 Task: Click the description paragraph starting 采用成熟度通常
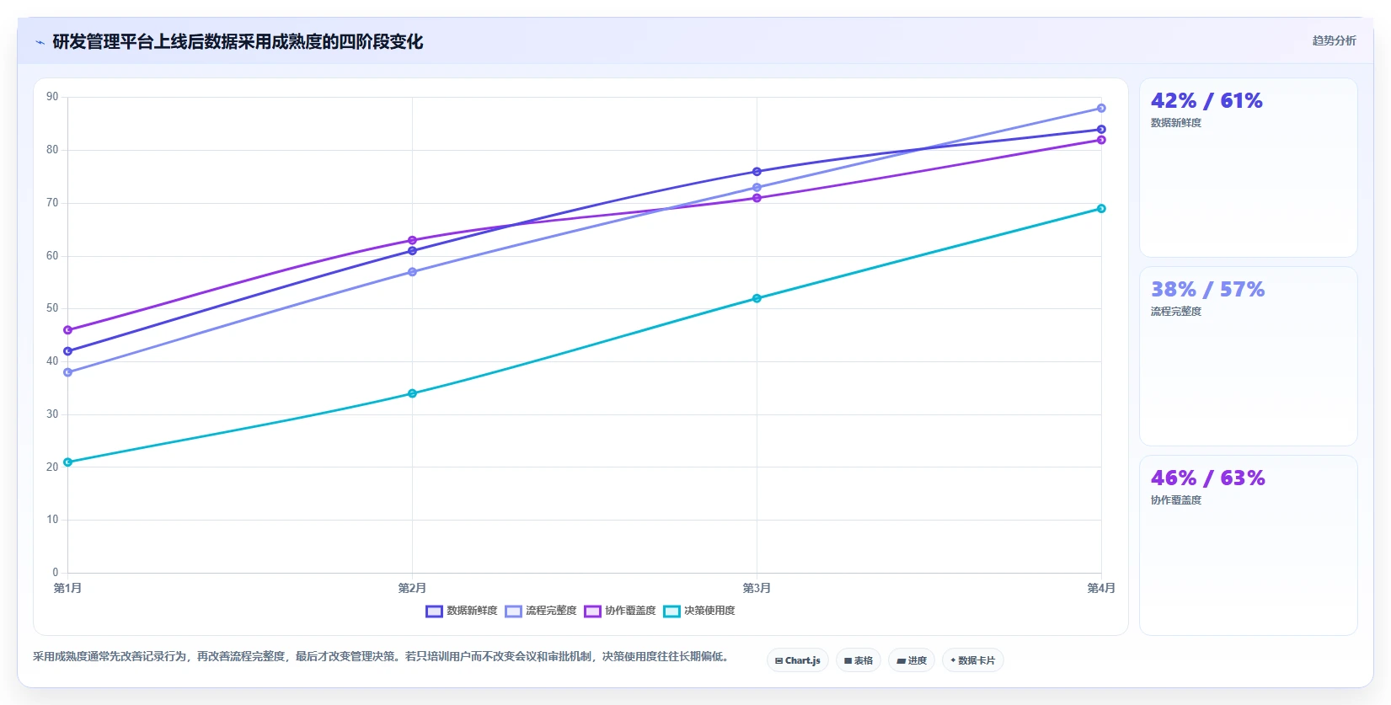(x=381, y=656)
